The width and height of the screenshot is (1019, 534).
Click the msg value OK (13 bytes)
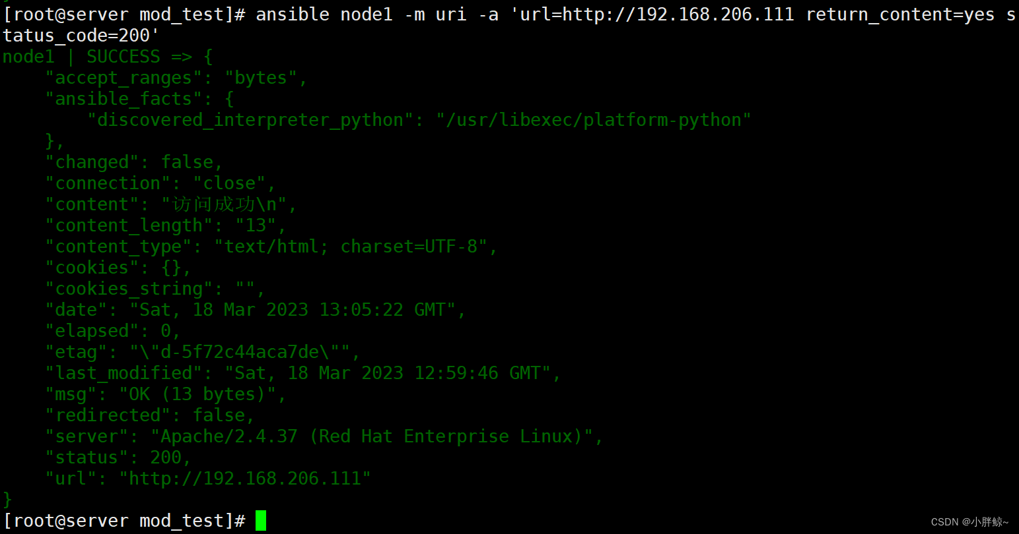(x=197, y=394)
